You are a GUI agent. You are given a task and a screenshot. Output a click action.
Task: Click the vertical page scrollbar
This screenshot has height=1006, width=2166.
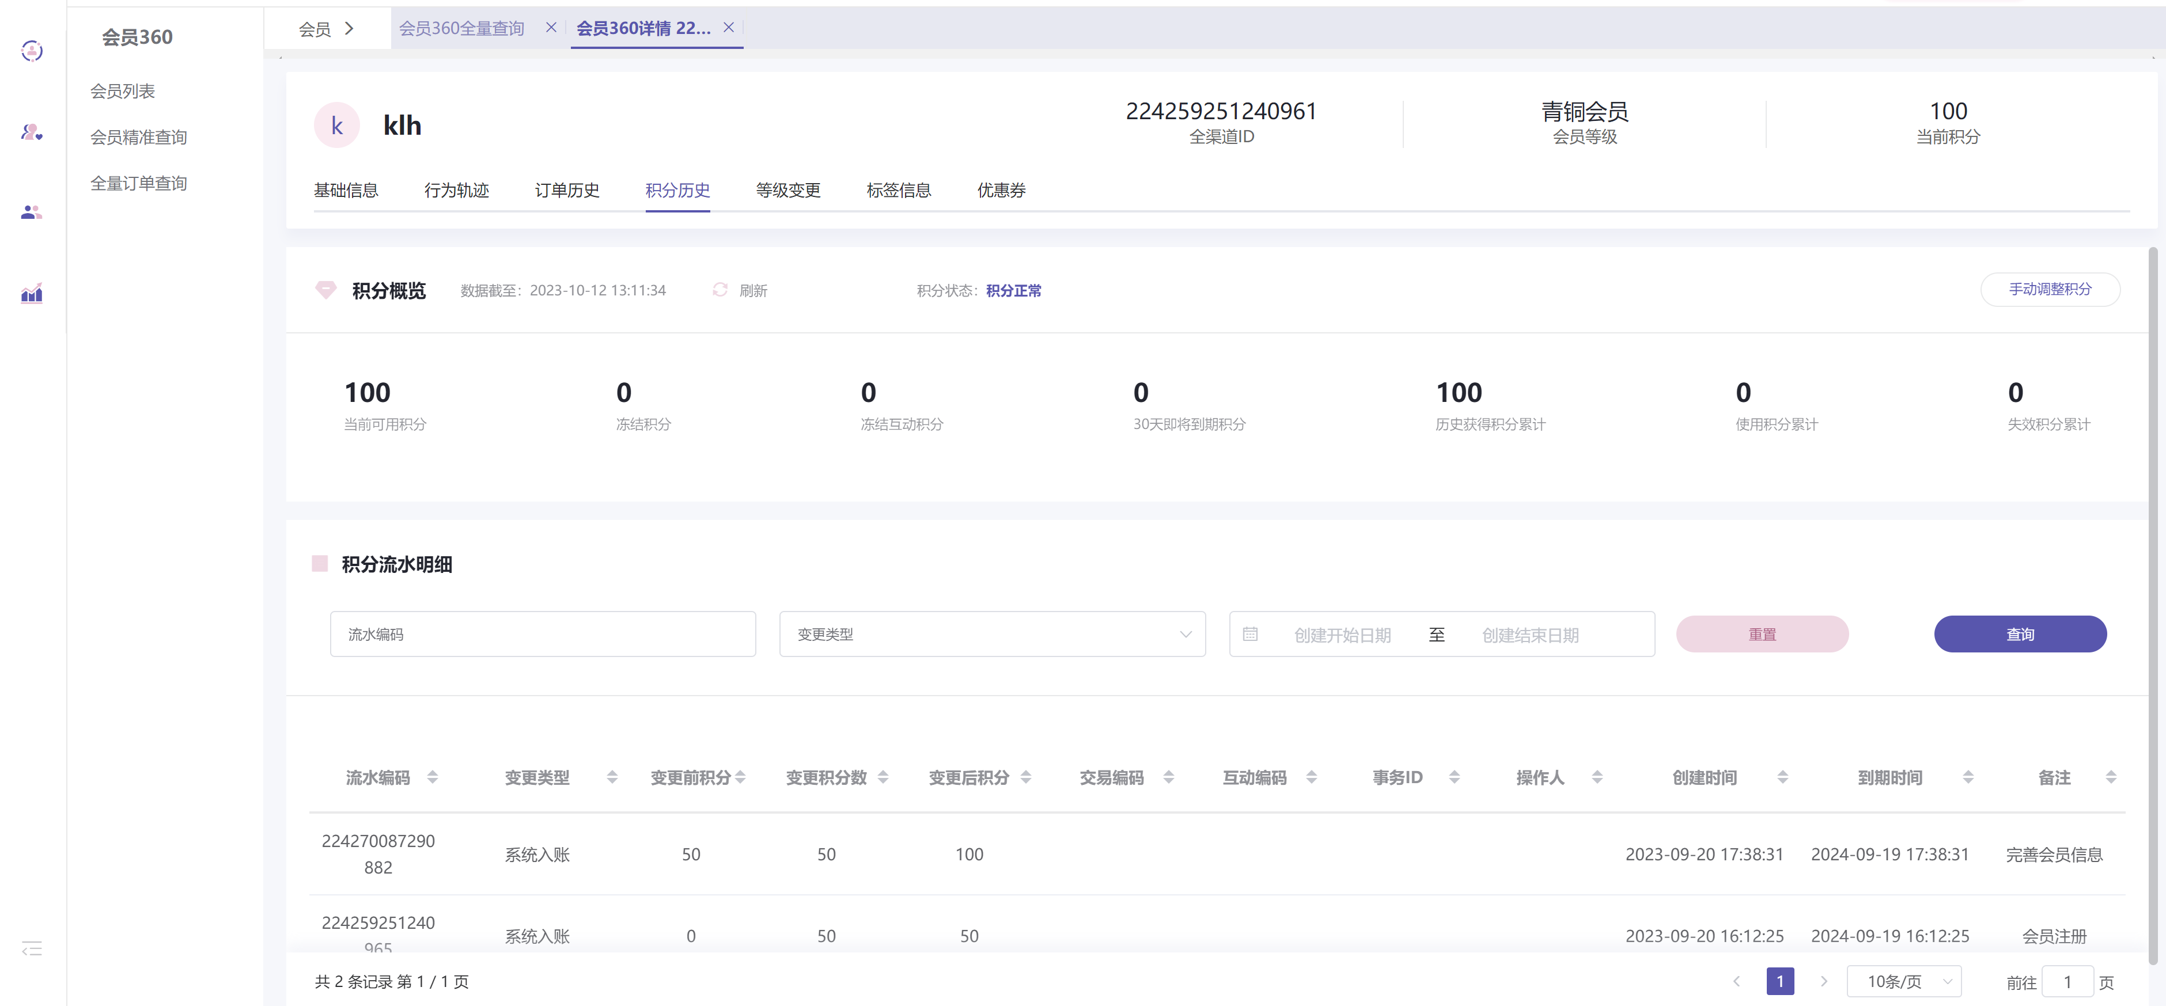pos(2153,605)
